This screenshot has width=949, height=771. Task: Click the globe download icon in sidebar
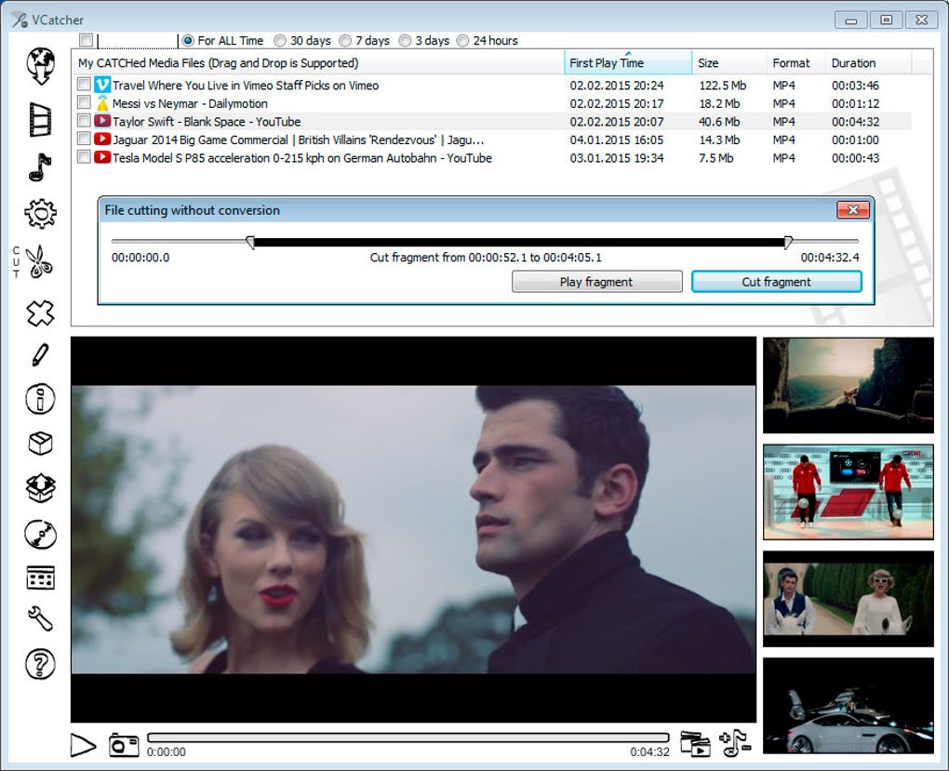point(41,65)
